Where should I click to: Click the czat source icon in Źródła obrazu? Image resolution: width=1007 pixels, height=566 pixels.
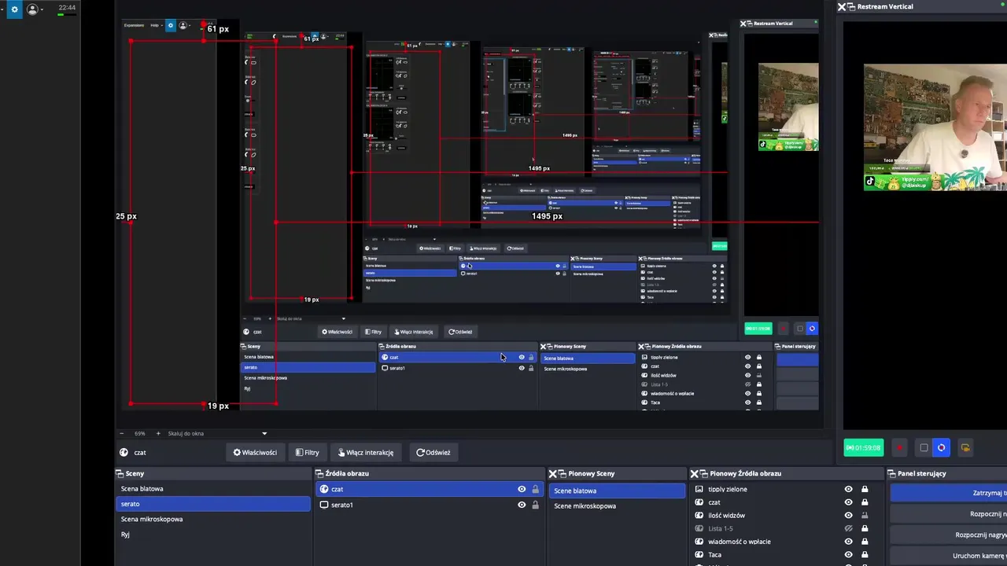pos(323,489)
